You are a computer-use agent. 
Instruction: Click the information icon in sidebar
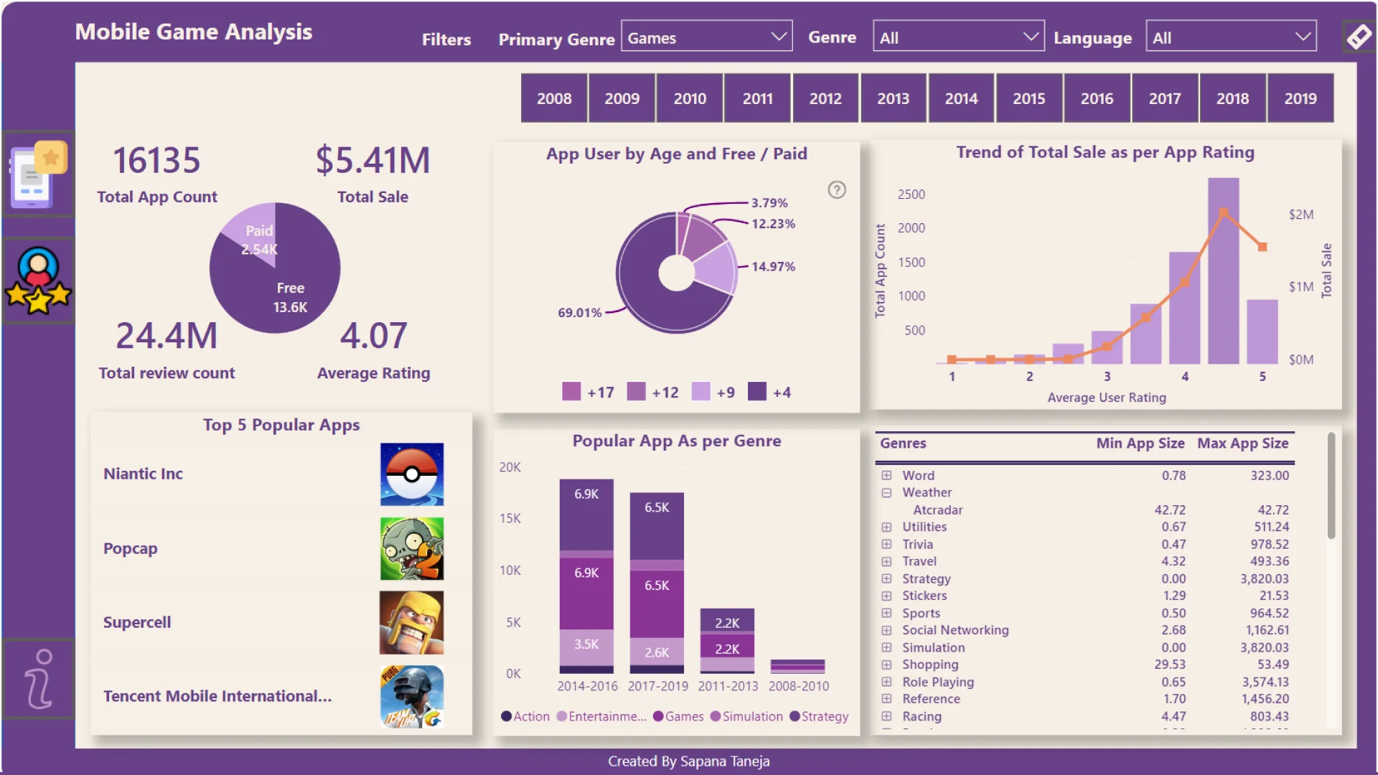click(x=39, y=679)
